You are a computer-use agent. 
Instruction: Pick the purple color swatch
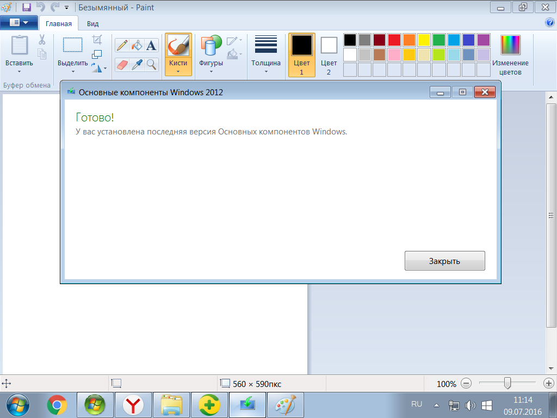(484, 40)
